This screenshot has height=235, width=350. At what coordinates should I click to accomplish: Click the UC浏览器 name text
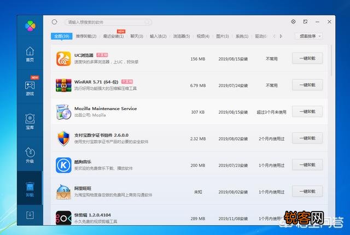(x=84, y=55)
